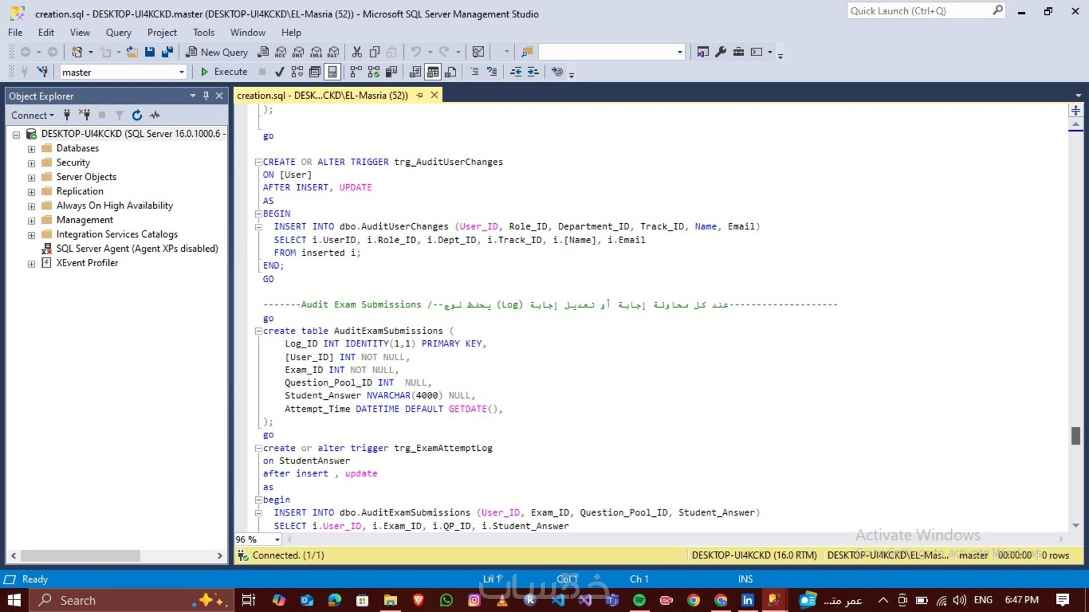The width and height of the screenshot is (1089, 612).
Task: Toggle Include Live Query Statistics
Action: click(x=373, y=72)
